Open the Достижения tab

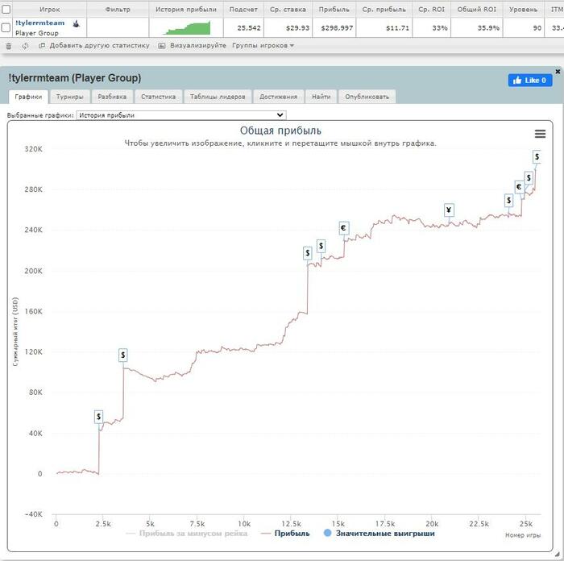click(x=279, y=97)
